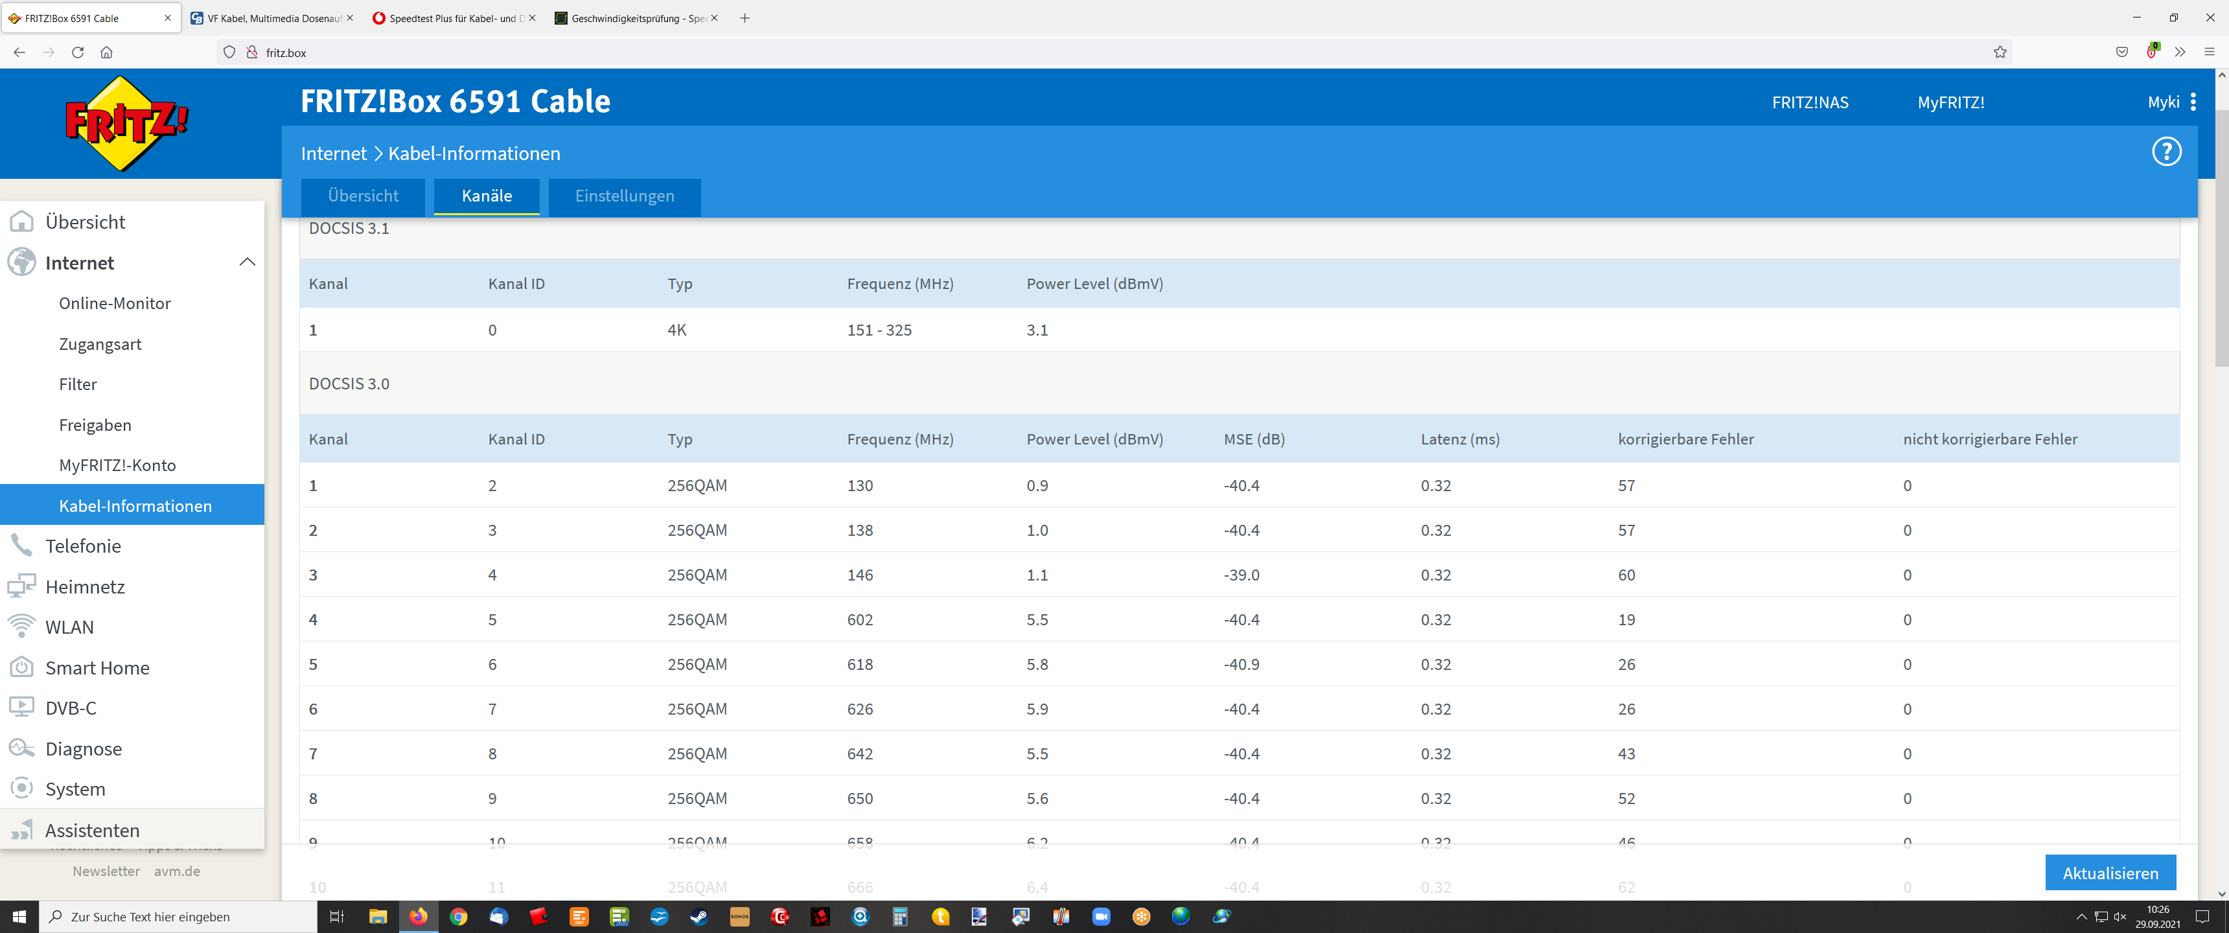Open Smart Home sidebar icon
Viewport: 2229px width, 933px height.
(x=21, y=667)
